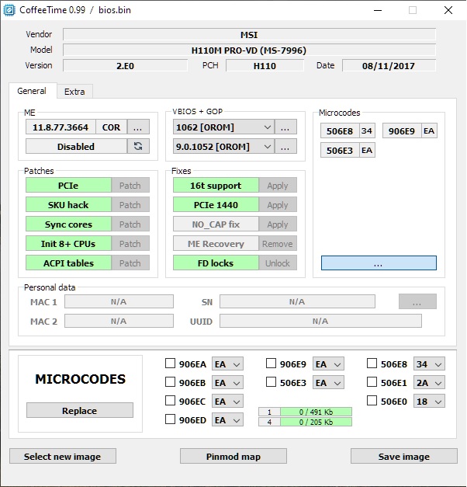The height and width of the screenshot is (487, 467).
Task: Expand the 1062 [OROM] VBIOS dropdown
Action: click(223, 127)
